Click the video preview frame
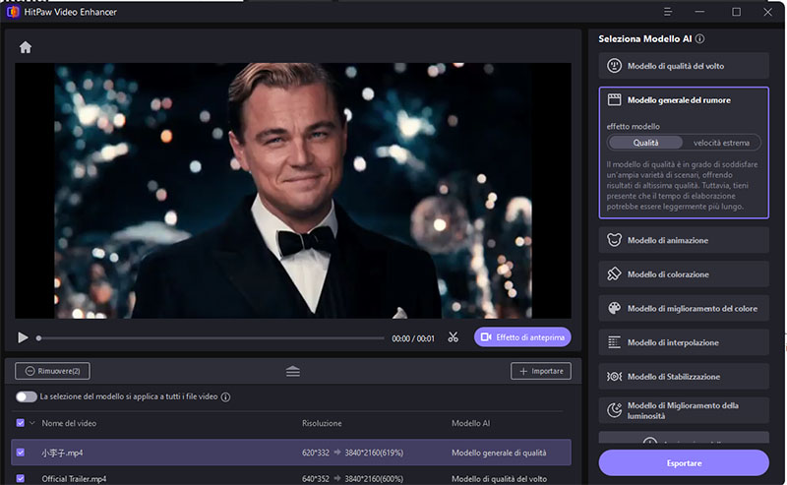The image size is (787, 485). click(x=293, y=190)
